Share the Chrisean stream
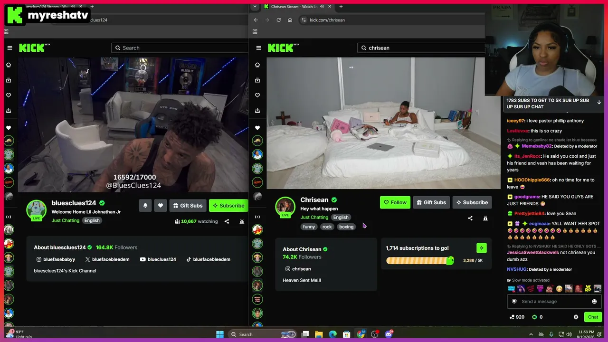 pyautogui.click(x=470, y=218)
